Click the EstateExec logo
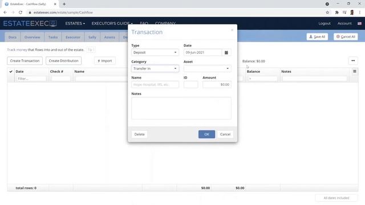 pos(30,23)
